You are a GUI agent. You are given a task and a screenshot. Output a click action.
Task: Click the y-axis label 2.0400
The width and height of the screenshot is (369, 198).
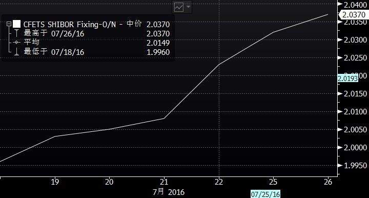pos(355,5)
